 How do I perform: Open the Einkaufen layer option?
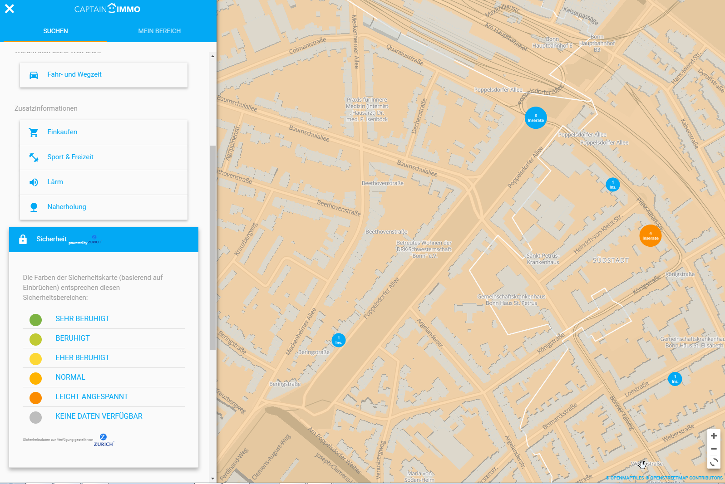click(x=62, y=132)
